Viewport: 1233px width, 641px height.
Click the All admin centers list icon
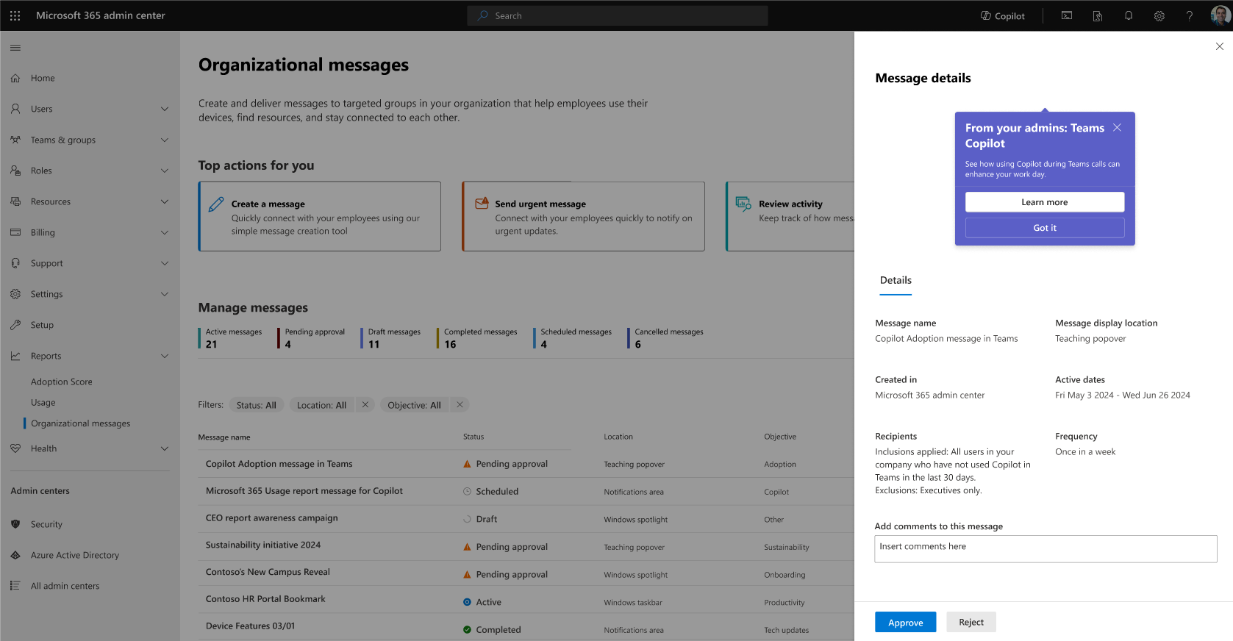coord(15,586)
